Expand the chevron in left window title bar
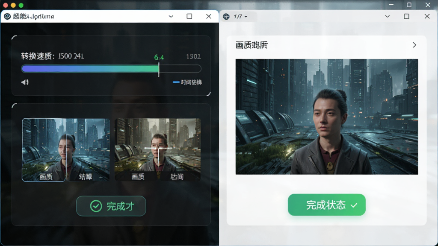The height and width of the screenshot is (246, 438). [171, 17]
